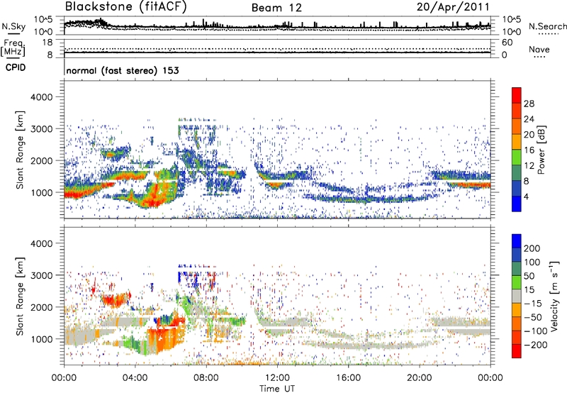Click the 'Beam 12' label
The width and height of the screenshot is (567, 393).
pyautogui.click(x=276, y=8)
